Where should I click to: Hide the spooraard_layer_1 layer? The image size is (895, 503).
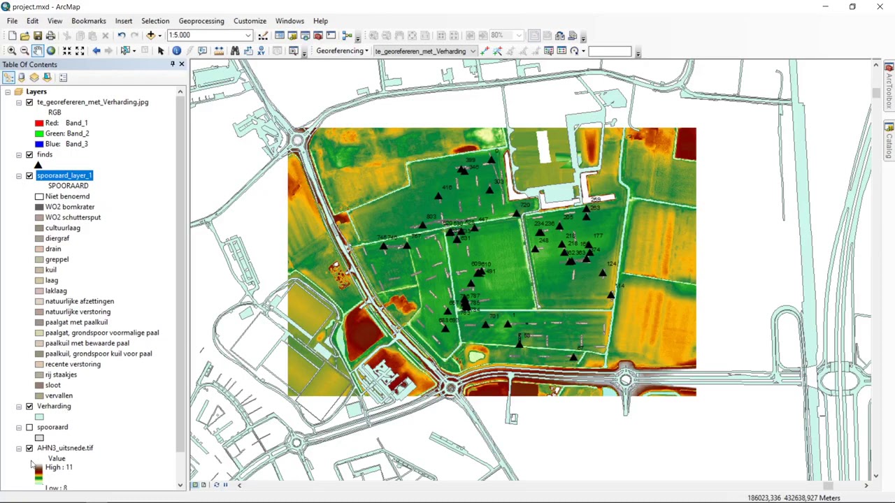tap(29, 175)
